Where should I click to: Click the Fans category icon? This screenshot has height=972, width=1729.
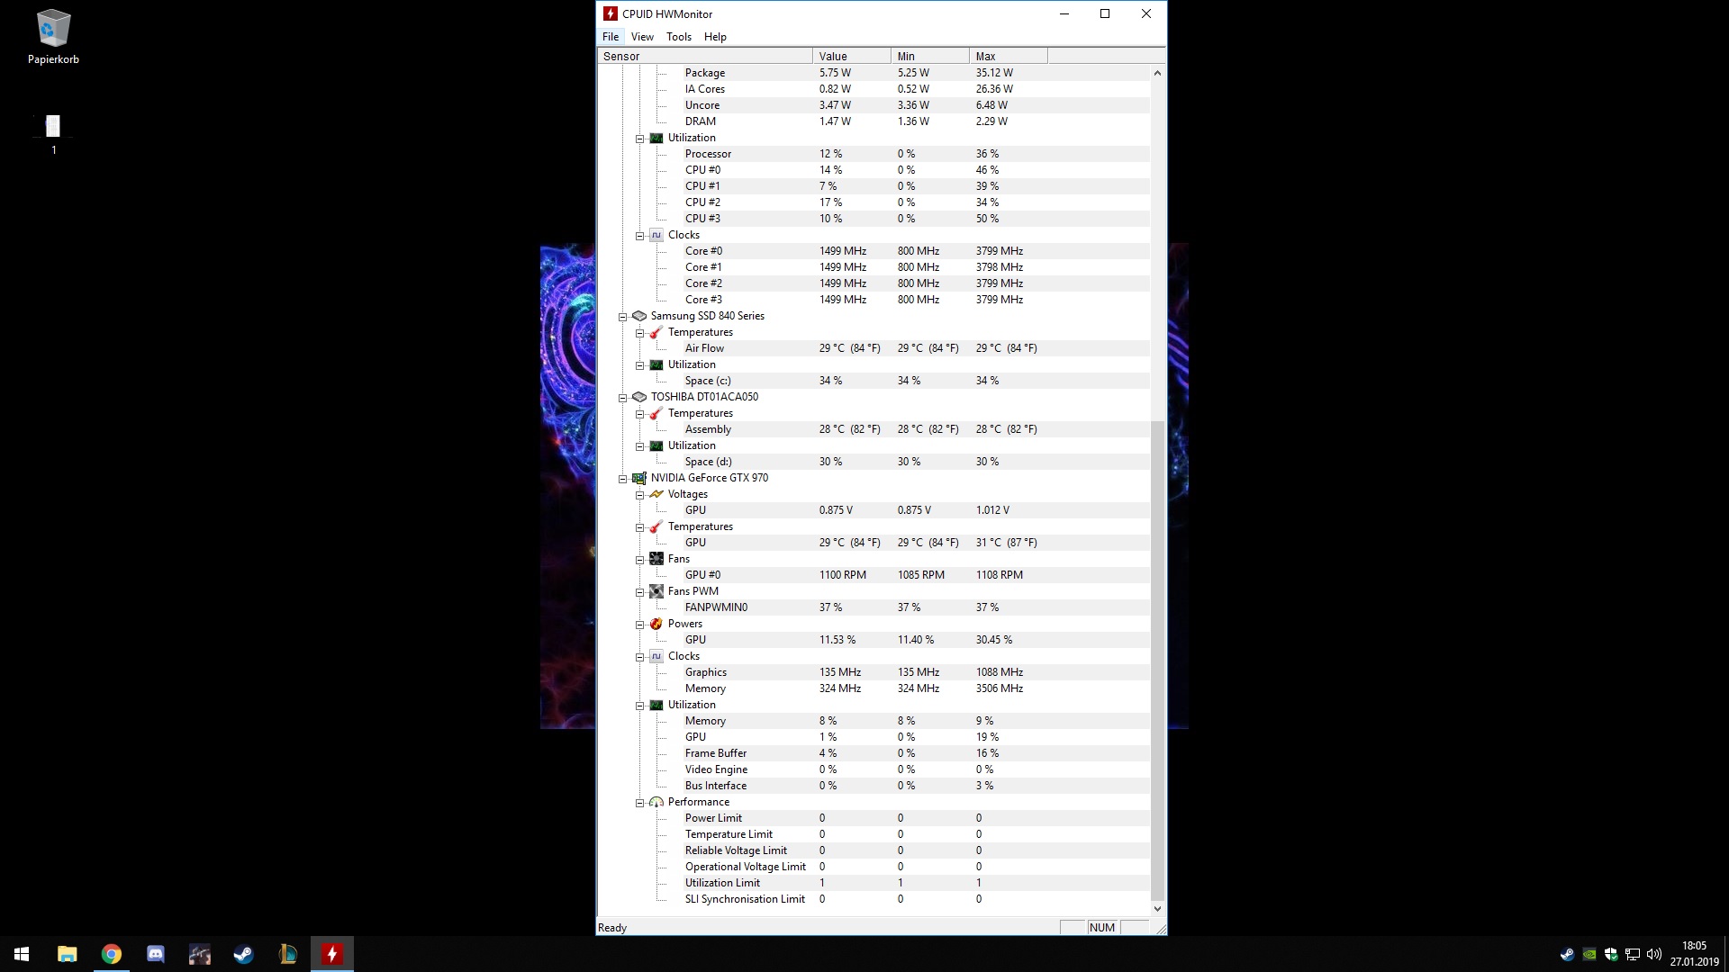656,559
